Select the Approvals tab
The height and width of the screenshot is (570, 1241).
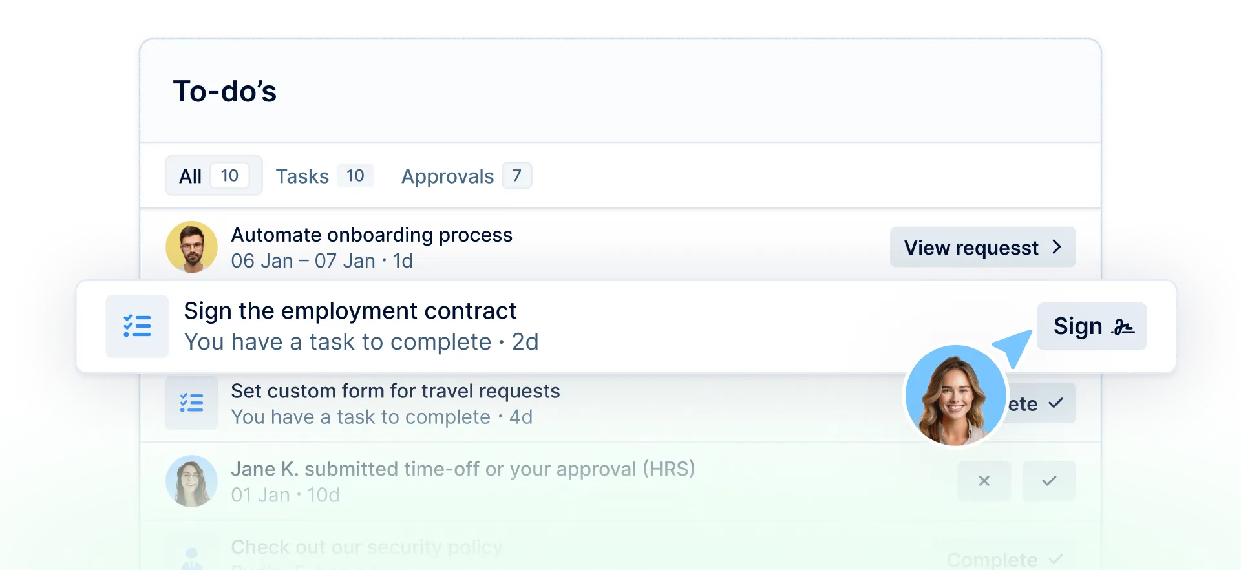coord(465,176)
